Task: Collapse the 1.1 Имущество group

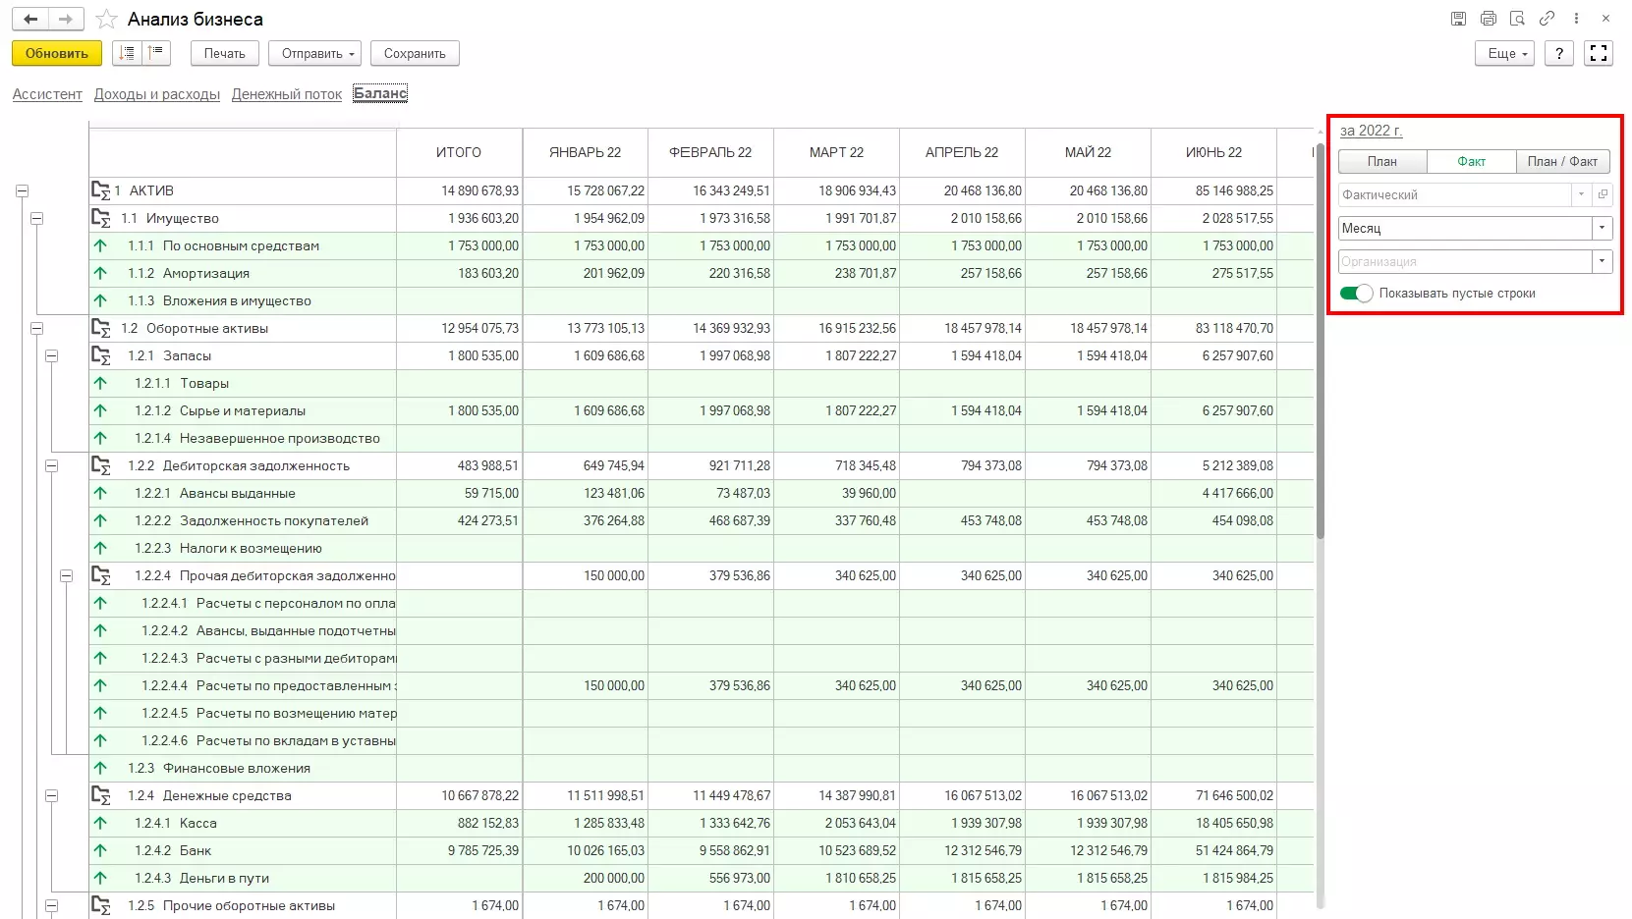Action: pos(36,218)
